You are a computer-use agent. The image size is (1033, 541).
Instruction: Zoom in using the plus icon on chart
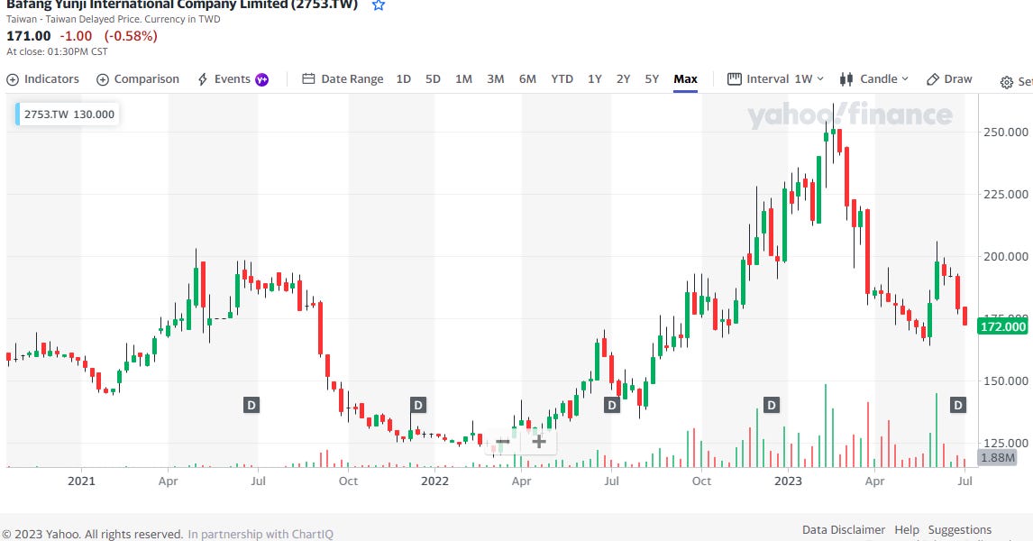[x=538, y=441]
